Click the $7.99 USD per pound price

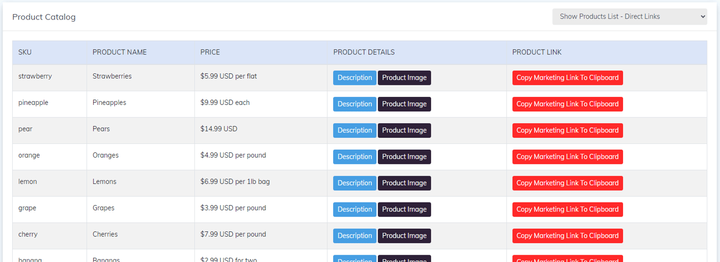pos(233,235)
